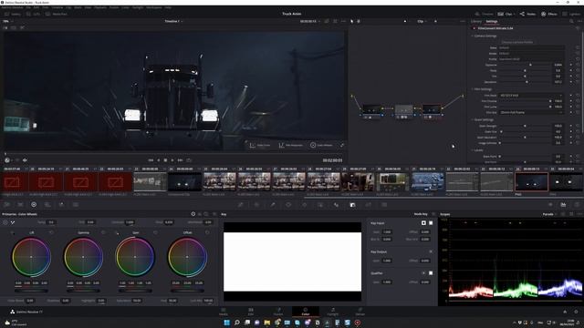The image size is (584, 328).
Task: Toggle FilmConvert Nitrate effect on or off
Action: [x=474, y=28]
